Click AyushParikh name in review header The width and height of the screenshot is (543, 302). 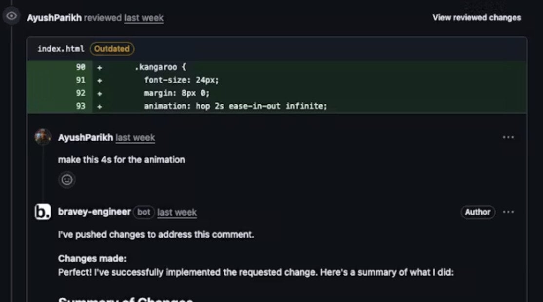55,18
